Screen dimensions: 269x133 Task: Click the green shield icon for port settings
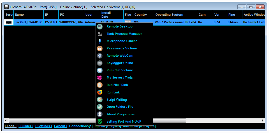pyautogui.click(x=100, y=121)
